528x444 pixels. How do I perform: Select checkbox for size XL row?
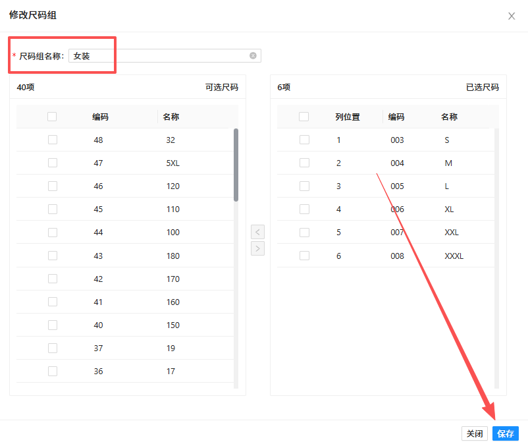304,209
